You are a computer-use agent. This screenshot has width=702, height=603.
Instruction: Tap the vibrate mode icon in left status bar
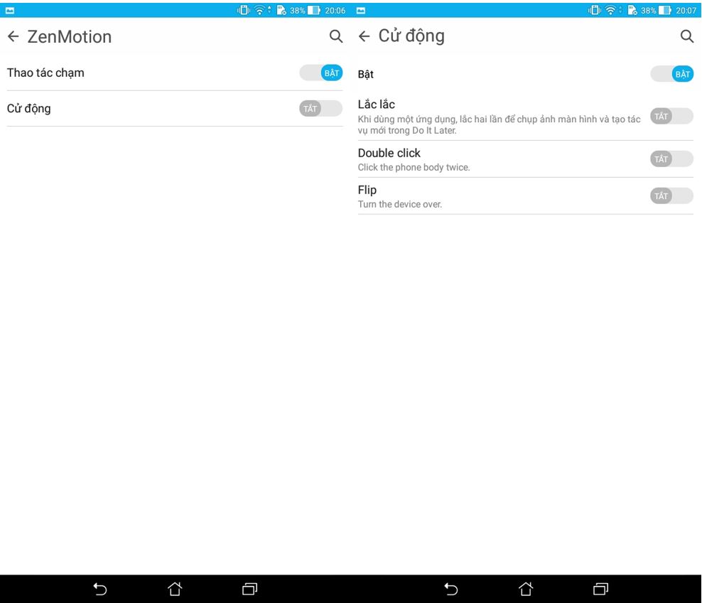tap(244, 10)
